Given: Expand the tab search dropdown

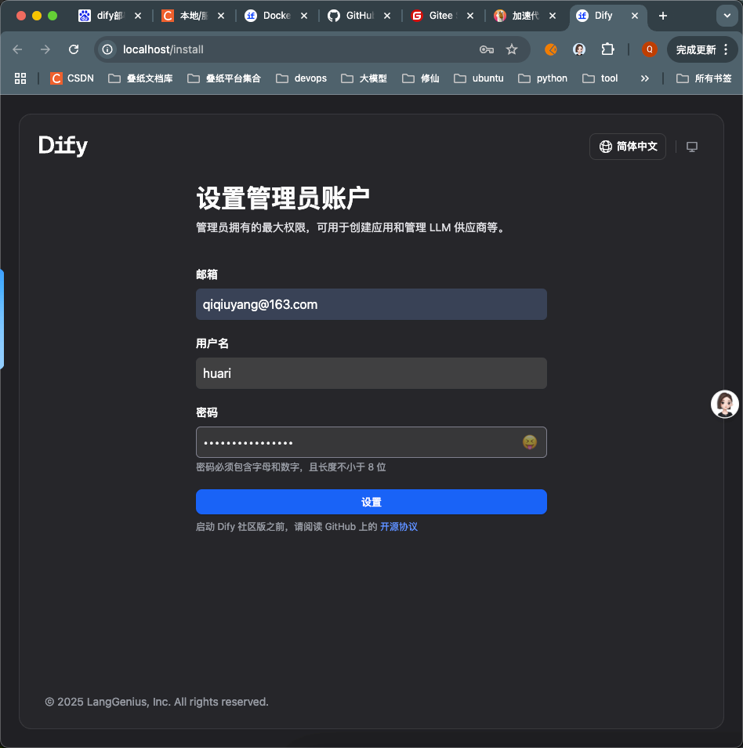Looking at the screenshot, I should coord(727,16).
